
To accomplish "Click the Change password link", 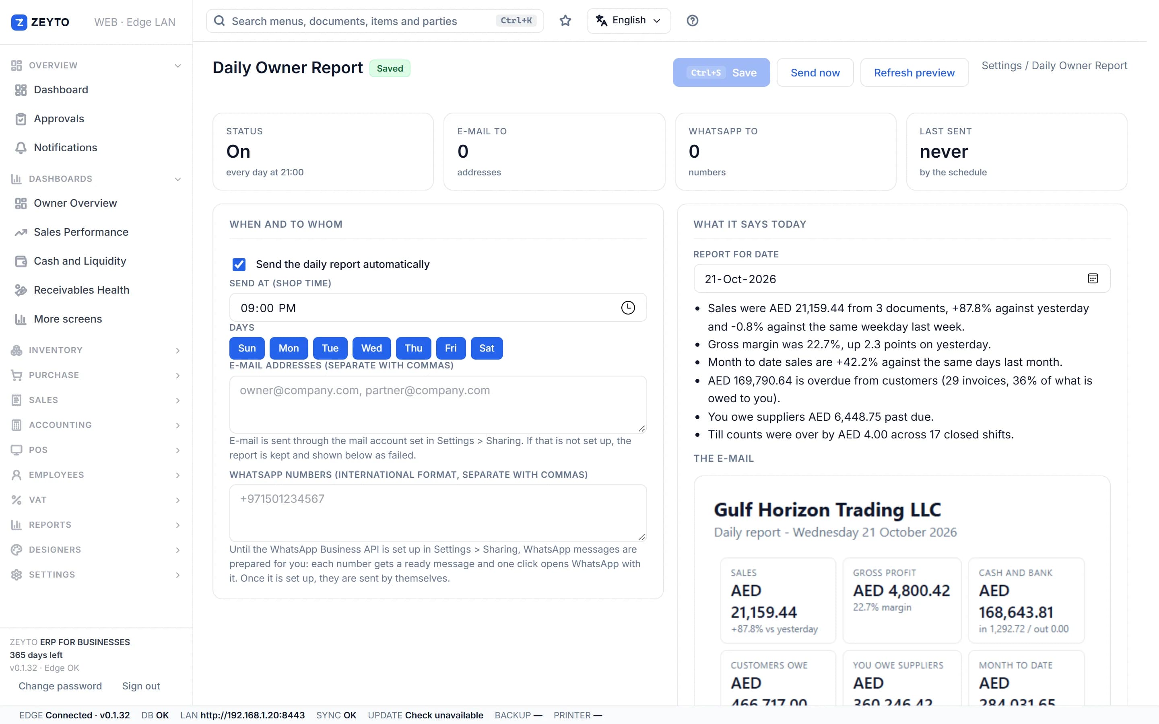I will (60, 686).
